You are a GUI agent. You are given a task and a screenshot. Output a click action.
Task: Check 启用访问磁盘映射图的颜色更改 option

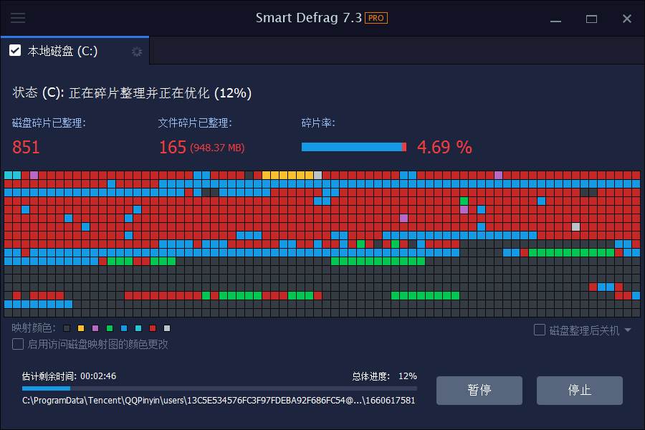point(18,344)
